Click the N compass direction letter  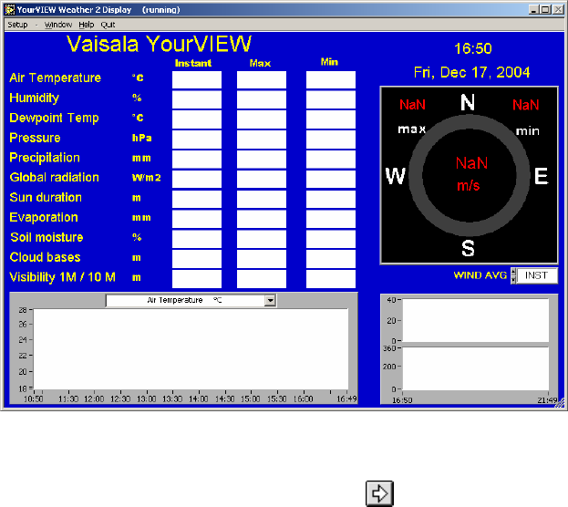pyautogui.click(x=468, y=102)
